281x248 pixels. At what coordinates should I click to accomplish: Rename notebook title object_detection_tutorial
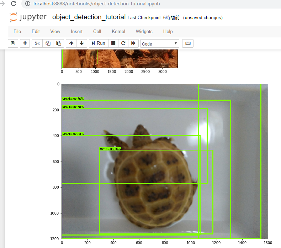89,17
